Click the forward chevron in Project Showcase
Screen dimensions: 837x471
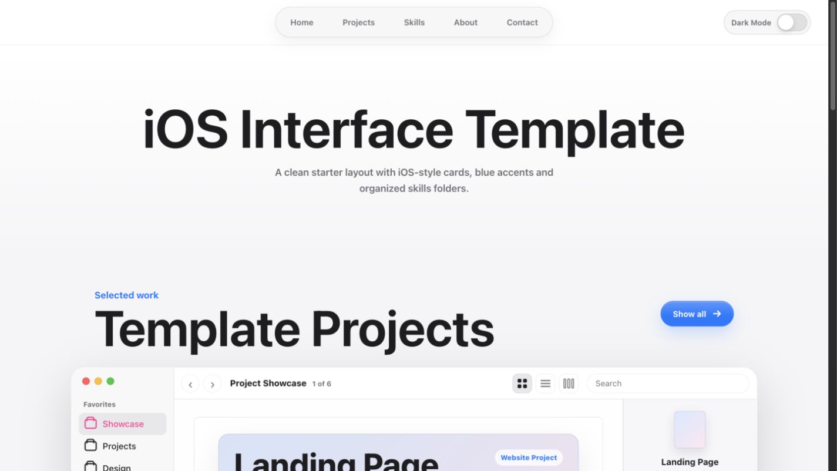click(212, 384)
